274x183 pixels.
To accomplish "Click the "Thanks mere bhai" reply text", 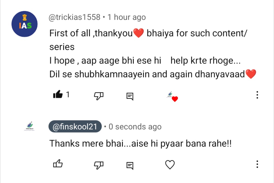I will click(140, 144).
